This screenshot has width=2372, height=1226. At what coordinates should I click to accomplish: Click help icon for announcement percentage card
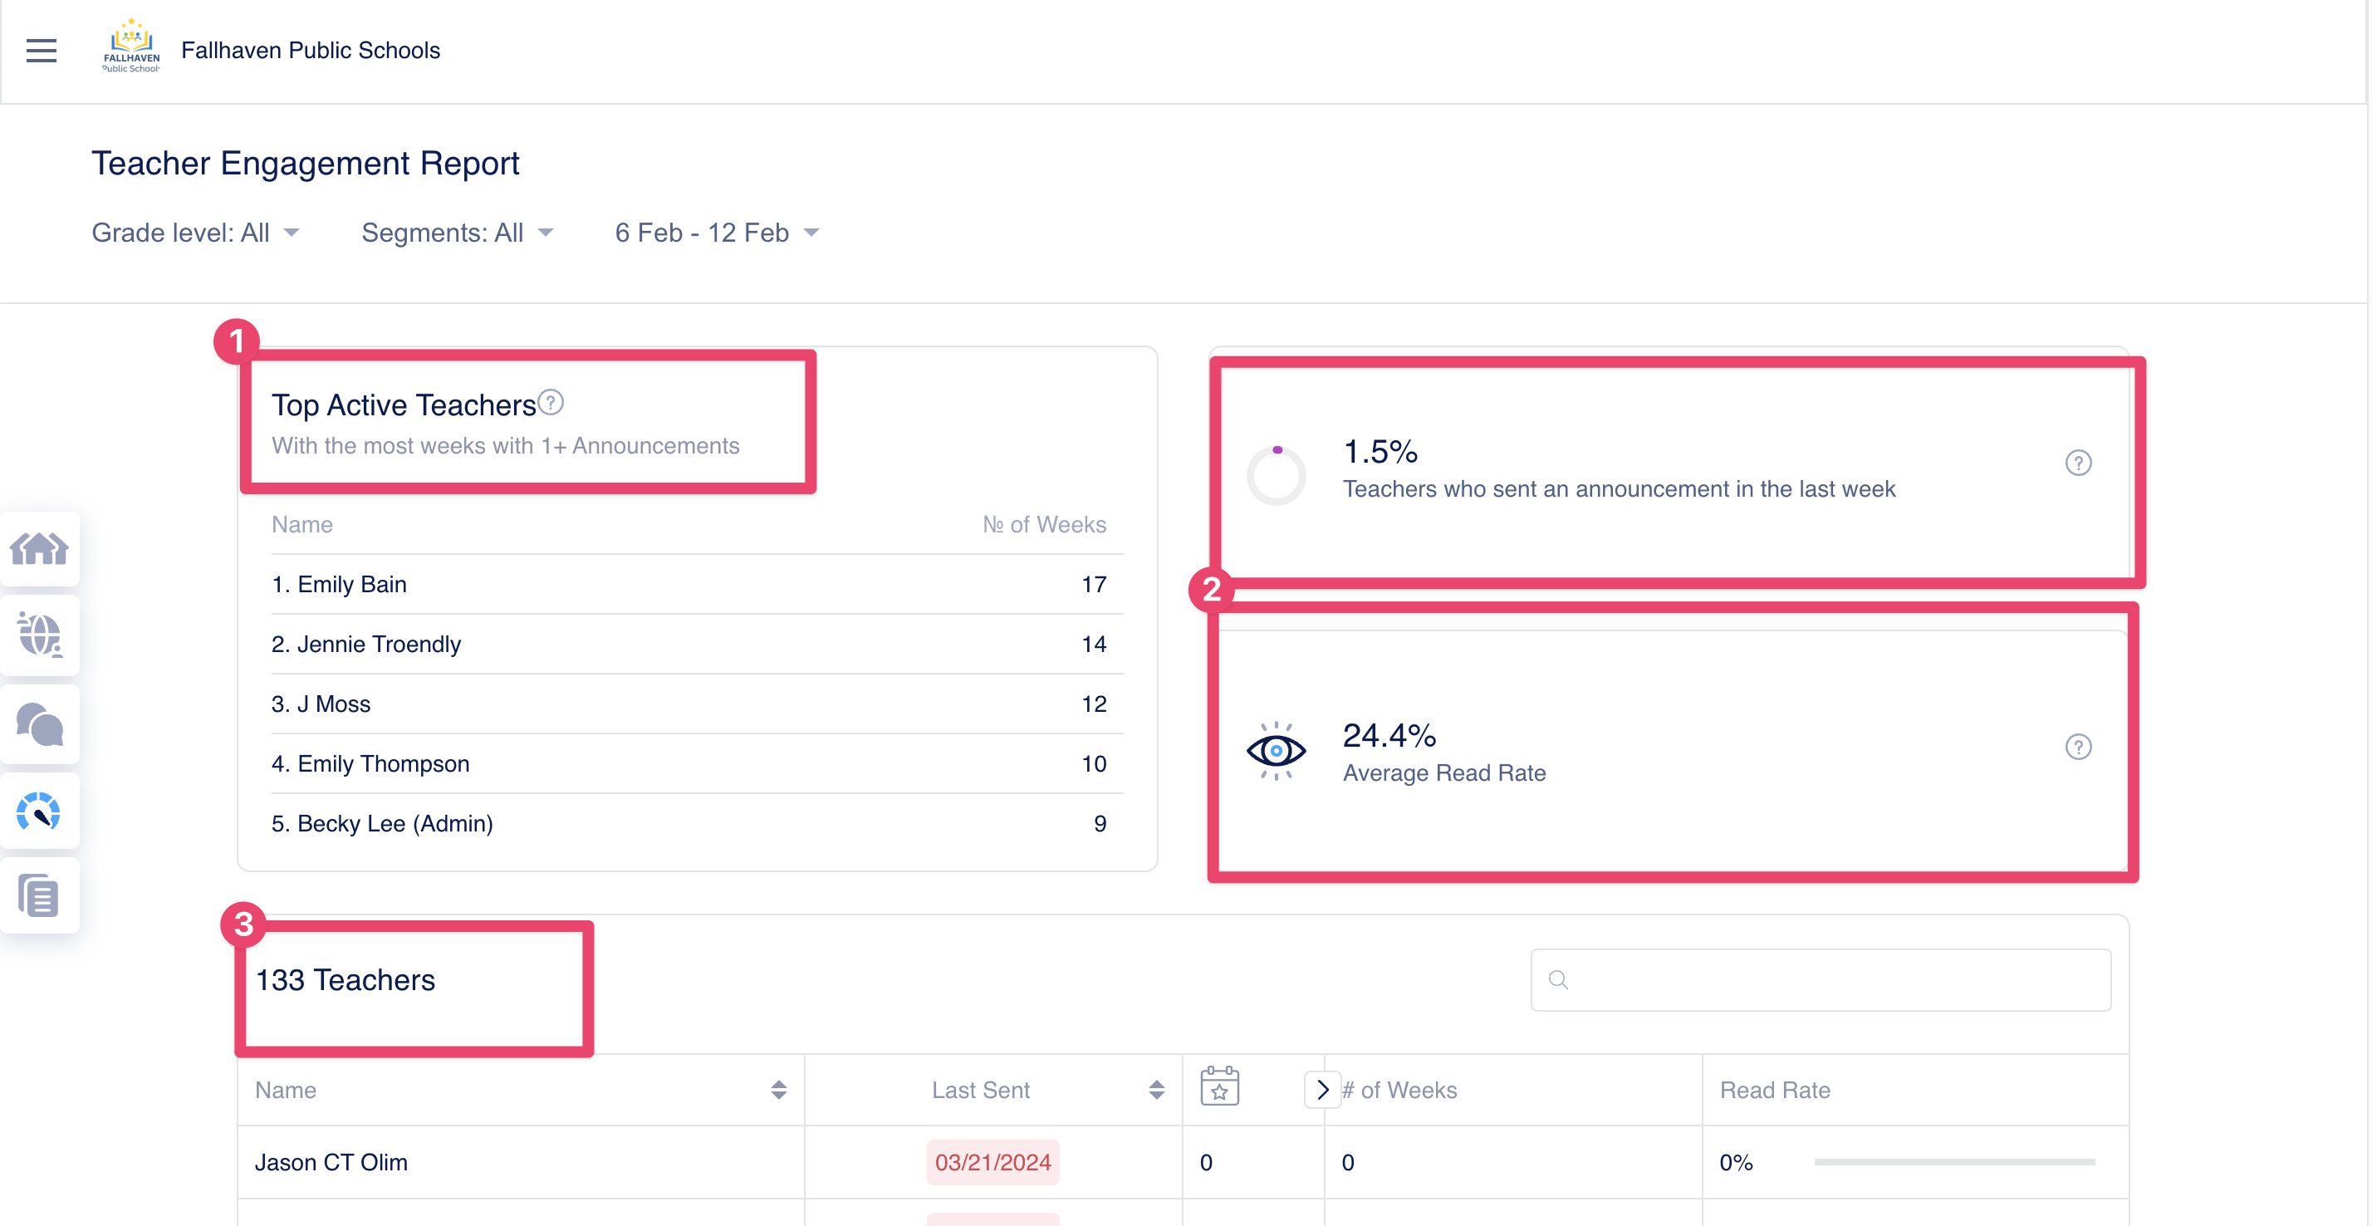[2077, 463]
